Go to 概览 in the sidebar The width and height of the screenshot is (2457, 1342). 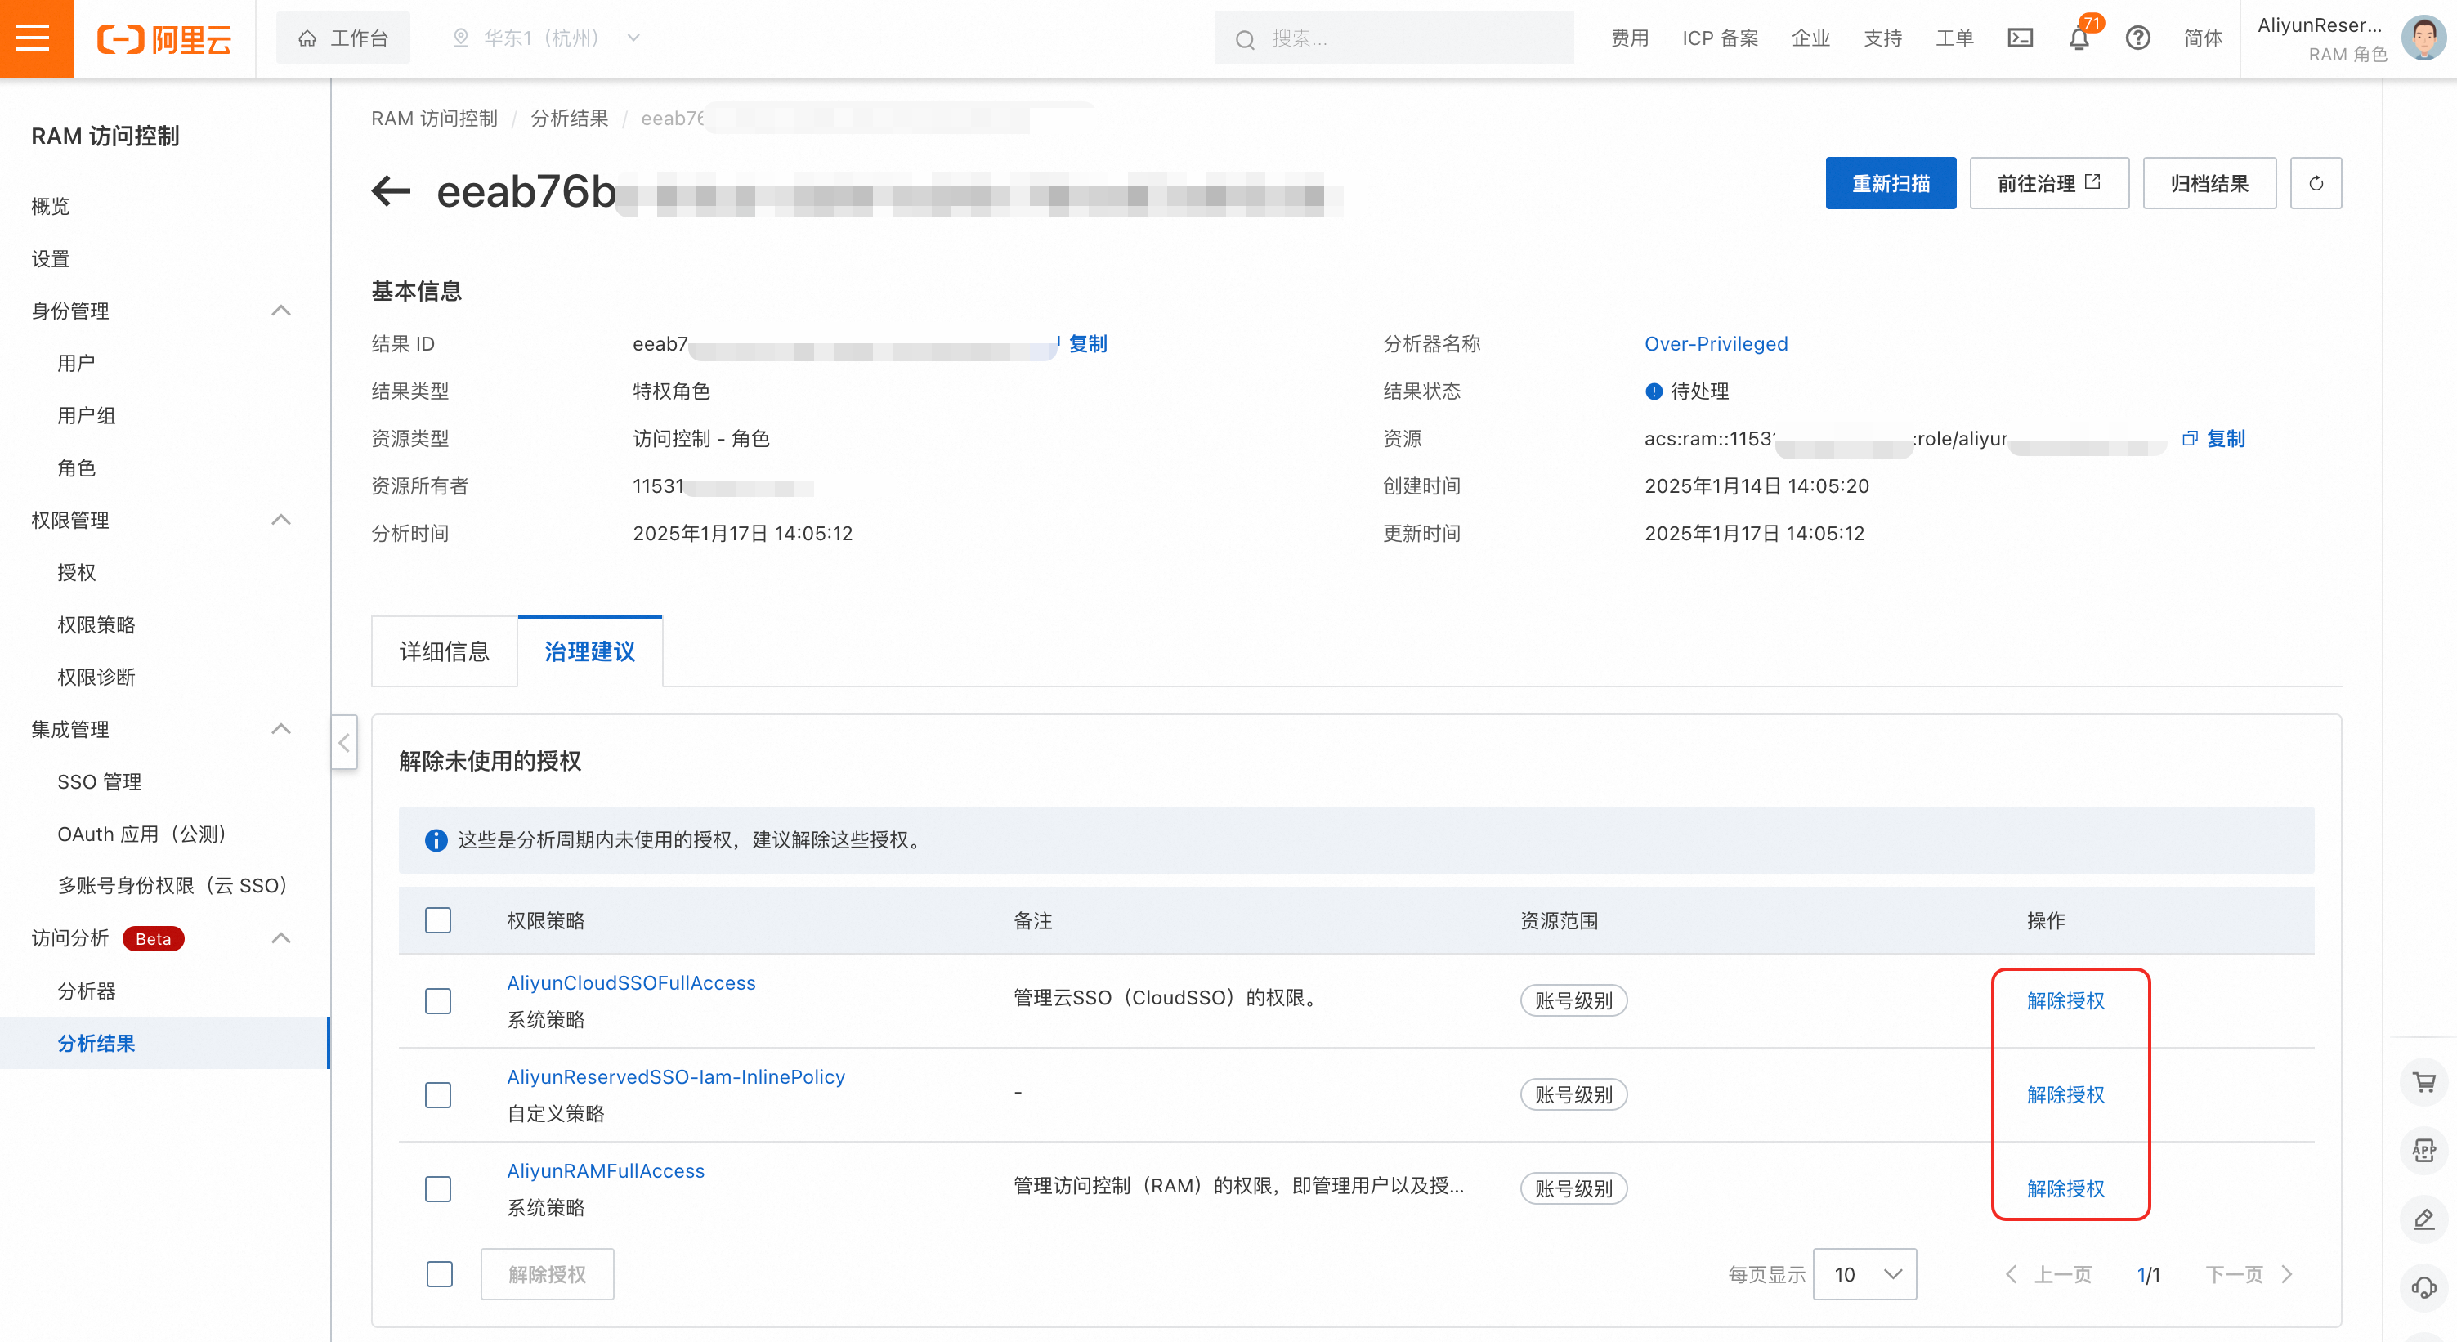(x=50, y=206)
